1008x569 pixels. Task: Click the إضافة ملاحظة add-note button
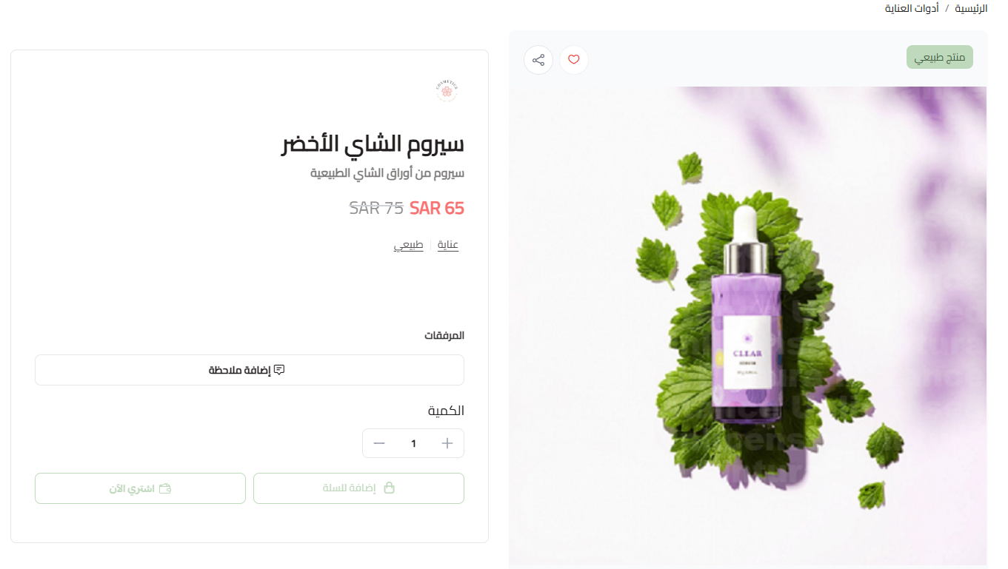[x=250, y=370]
